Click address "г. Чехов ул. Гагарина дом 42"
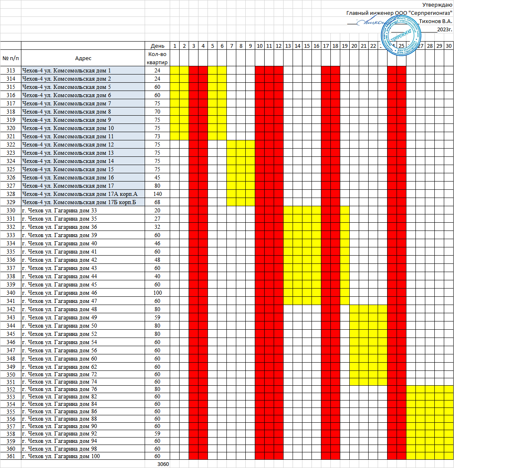The image size is (519, 468). 83,260
